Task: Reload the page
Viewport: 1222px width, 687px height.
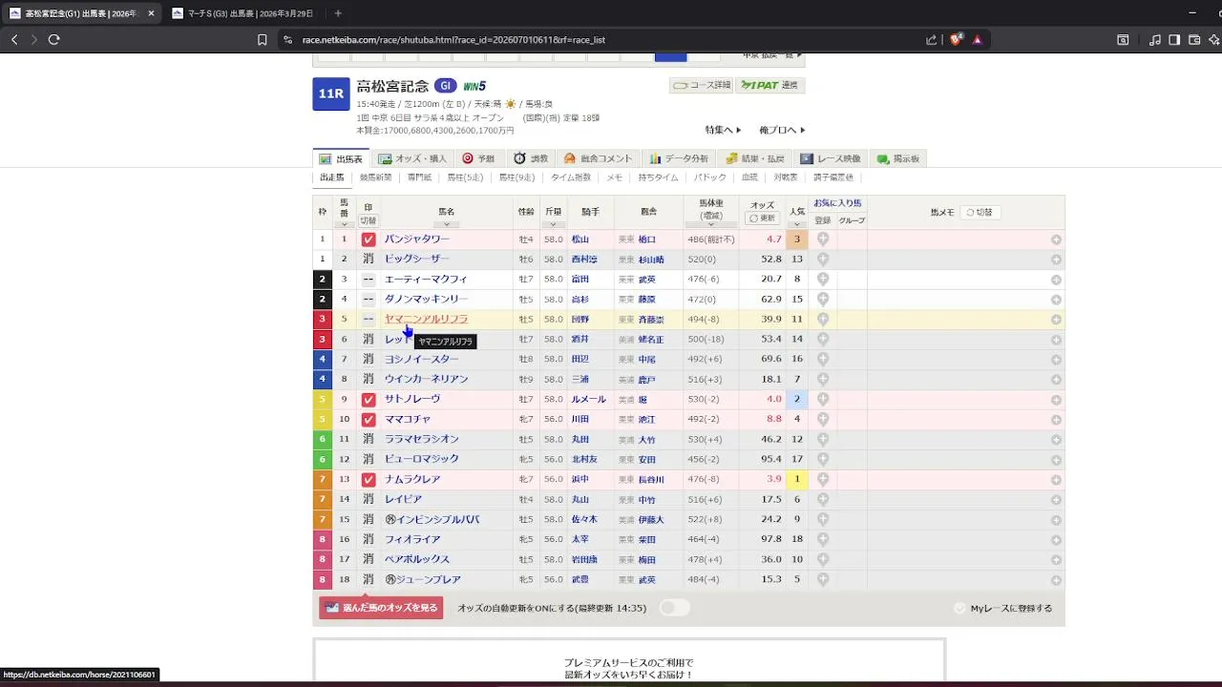Action: 53,39
